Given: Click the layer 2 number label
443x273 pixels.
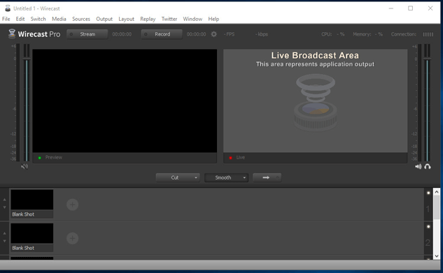Looking at the screenshot, I should [x=428, y=242].
